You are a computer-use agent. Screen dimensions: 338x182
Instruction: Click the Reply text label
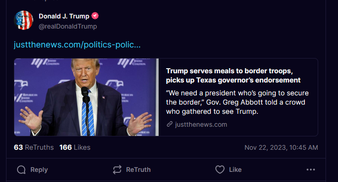coord(39,170)
